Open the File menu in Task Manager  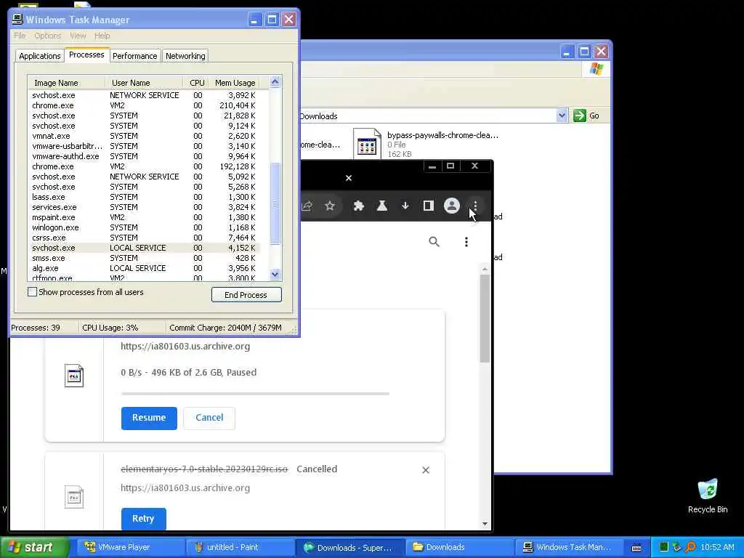click(x=20, y=36)
